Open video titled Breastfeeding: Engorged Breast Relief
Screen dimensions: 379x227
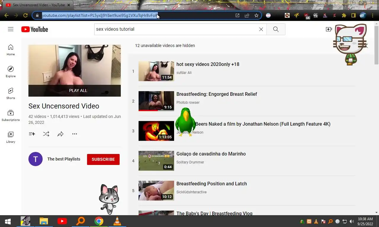217,94
